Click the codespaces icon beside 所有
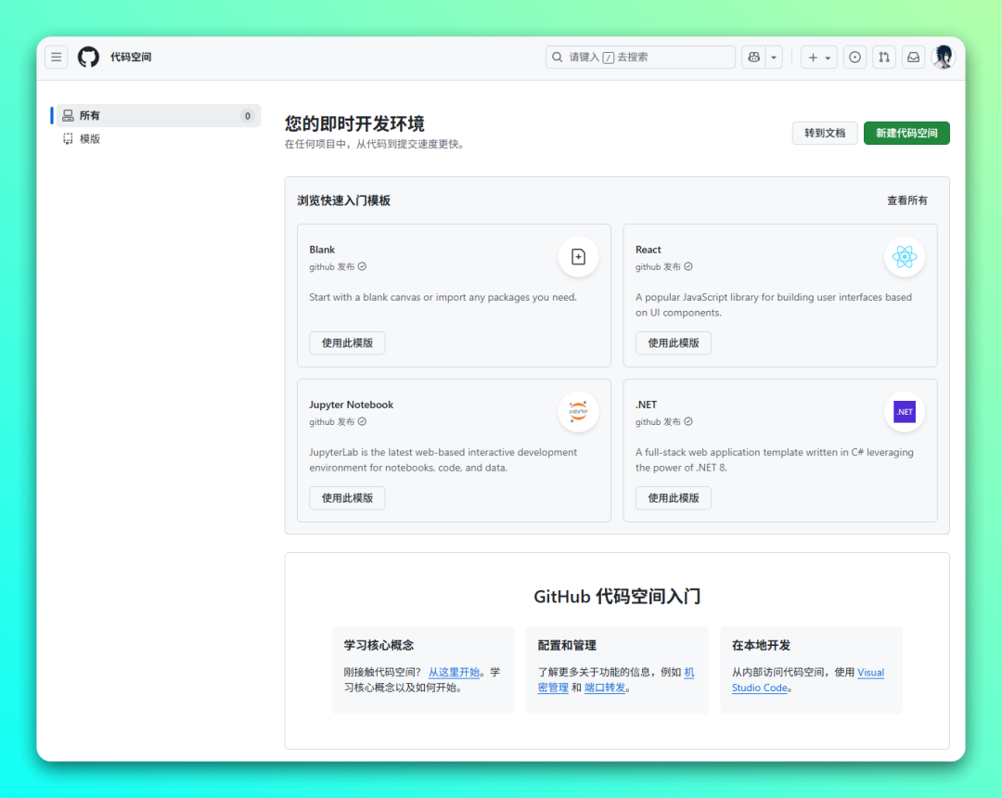 pyautogui.click(x=68, y=116)
